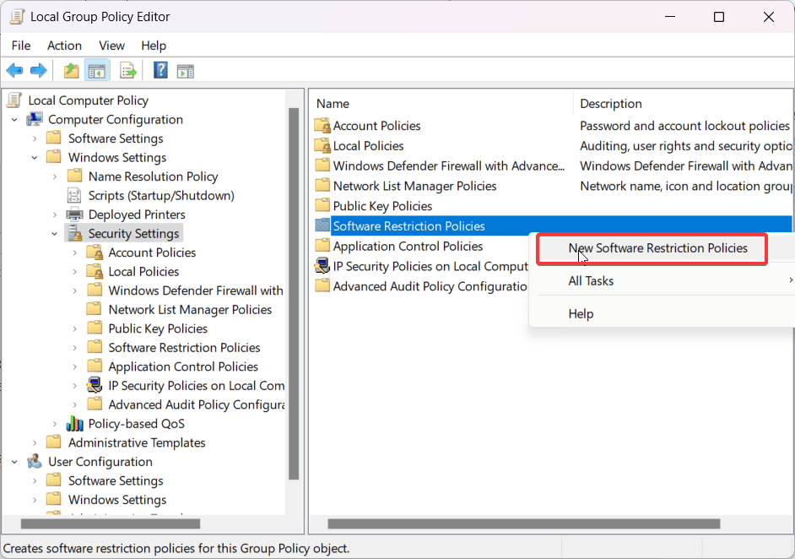
Task: Click Application Control Policies folder icon in right list
Action: point(322,246)
